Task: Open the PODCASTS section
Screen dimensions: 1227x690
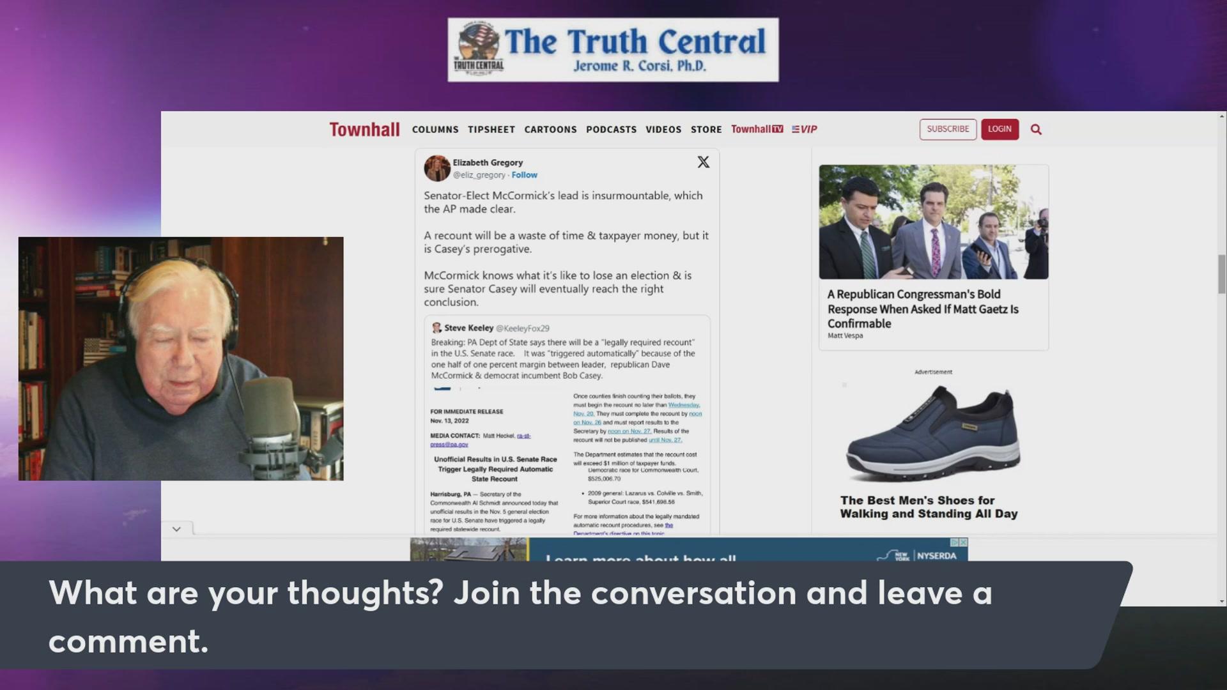Action: click(x=611, y=129)
